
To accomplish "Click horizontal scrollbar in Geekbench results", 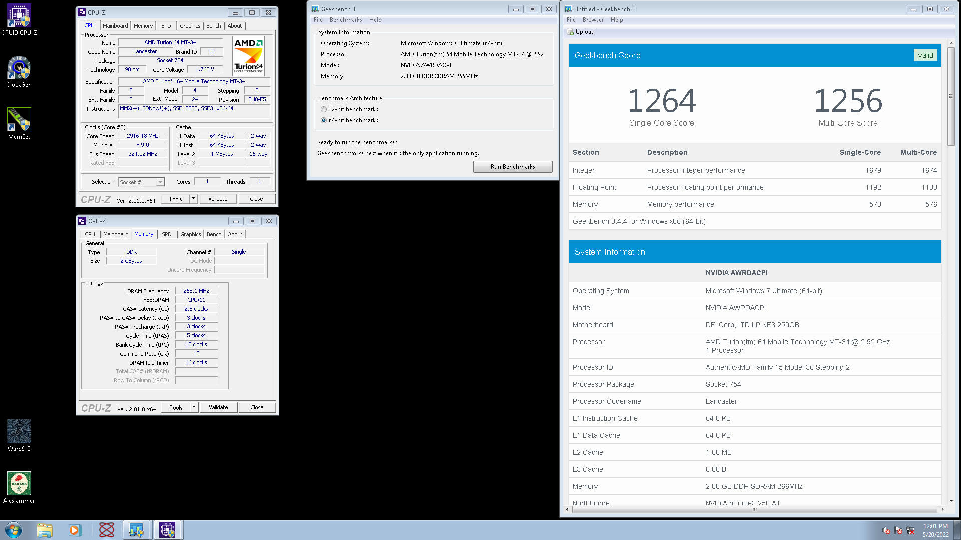I will pyautogui.click(x=755, y=509).
